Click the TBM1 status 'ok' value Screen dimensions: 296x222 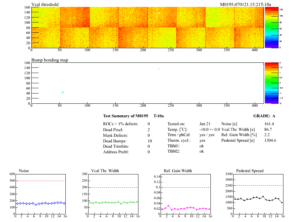pos(202,146)
